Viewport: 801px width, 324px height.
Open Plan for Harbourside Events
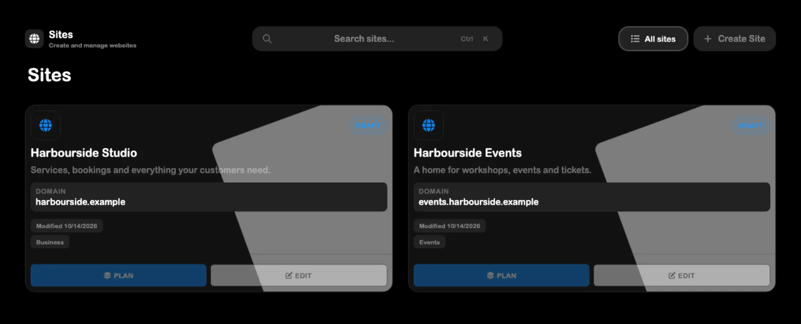502,275
